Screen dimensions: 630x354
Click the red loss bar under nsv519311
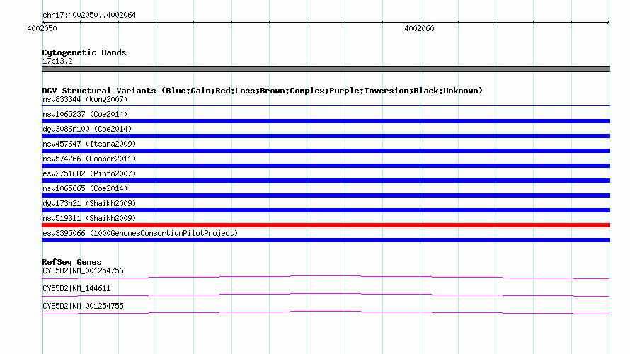pyautogui.click(x=326, y=225)
